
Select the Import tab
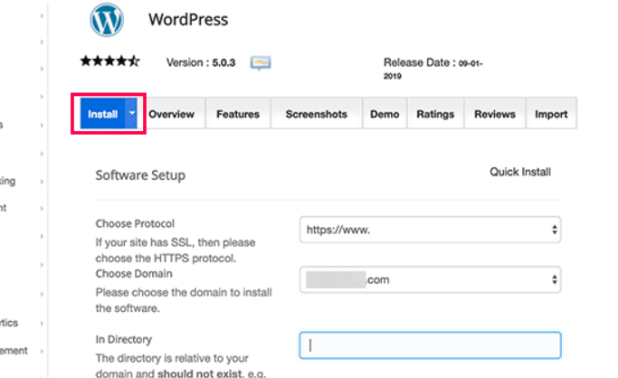(551, 114)
